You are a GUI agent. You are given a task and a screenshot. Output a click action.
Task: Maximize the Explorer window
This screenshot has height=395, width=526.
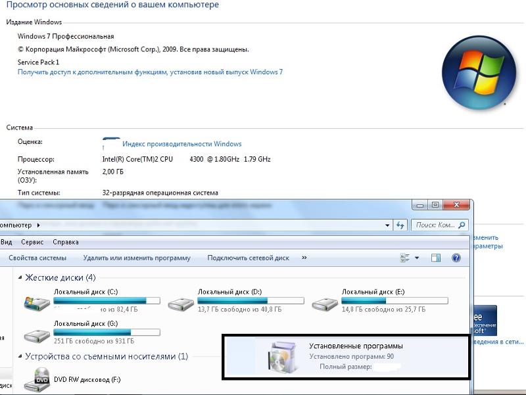click(x=435, y=205)
